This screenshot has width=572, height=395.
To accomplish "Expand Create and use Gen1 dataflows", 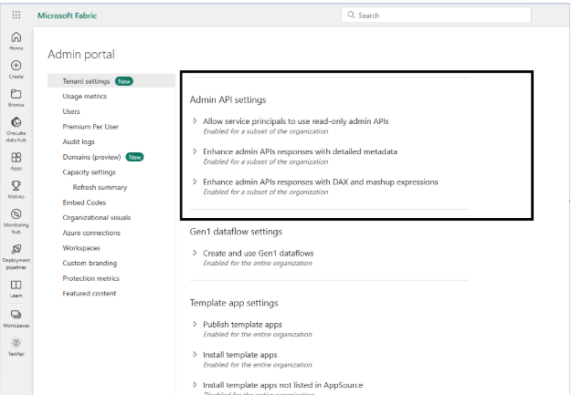I will (x=195, y=253).
